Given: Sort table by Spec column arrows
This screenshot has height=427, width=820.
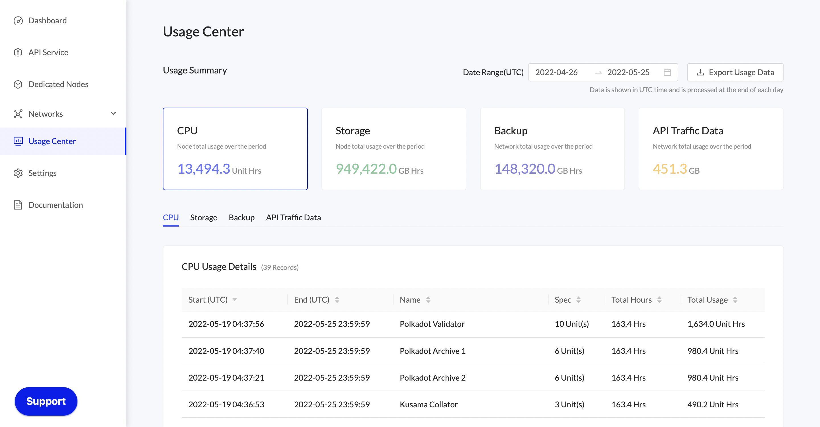Looking at the screenshot, I should [x=578, y=300].
